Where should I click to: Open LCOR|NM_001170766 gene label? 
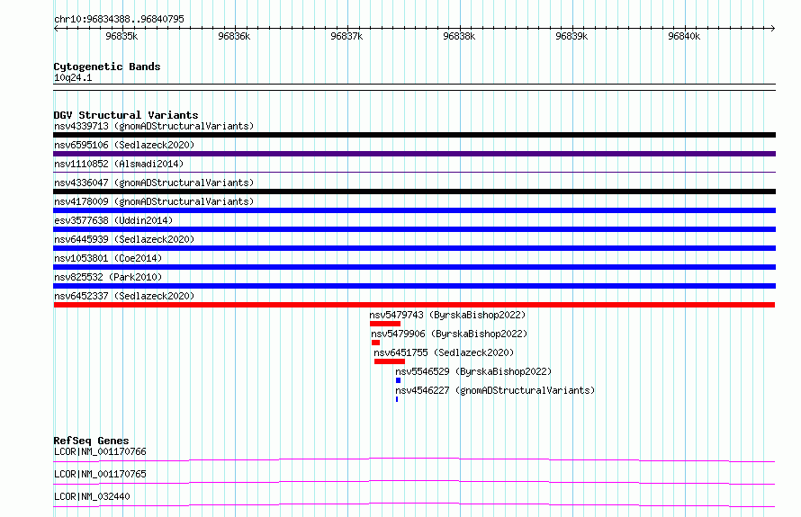tap(100, 451)
